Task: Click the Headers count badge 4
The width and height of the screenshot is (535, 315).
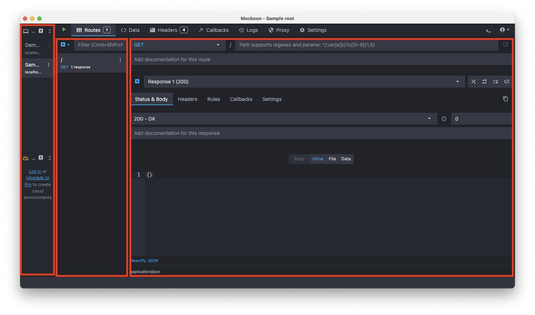Action: 184,30
